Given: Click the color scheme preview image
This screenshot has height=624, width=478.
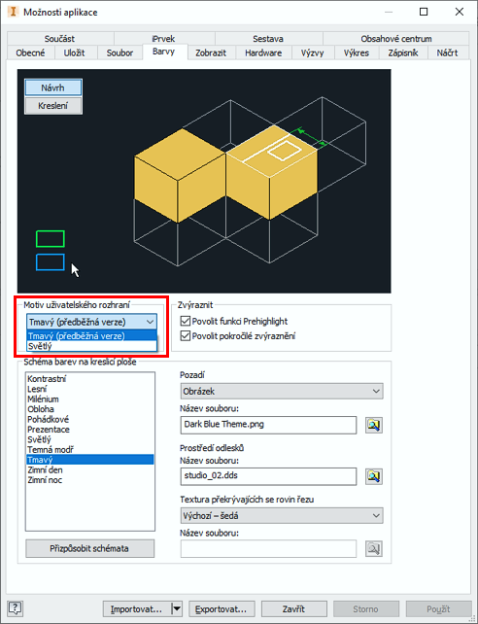Looking at the screenshot, I should click(204, 181).
